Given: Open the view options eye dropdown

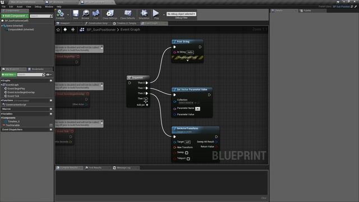Looking at the screenshot, I should pos(49,75).
